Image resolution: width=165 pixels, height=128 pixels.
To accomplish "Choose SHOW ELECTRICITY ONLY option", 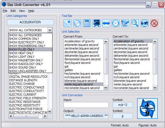I will click(30, 42).
